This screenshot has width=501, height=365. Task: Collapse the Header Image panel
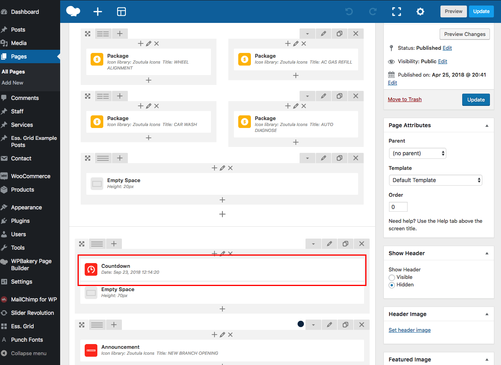tap(487, 314)
